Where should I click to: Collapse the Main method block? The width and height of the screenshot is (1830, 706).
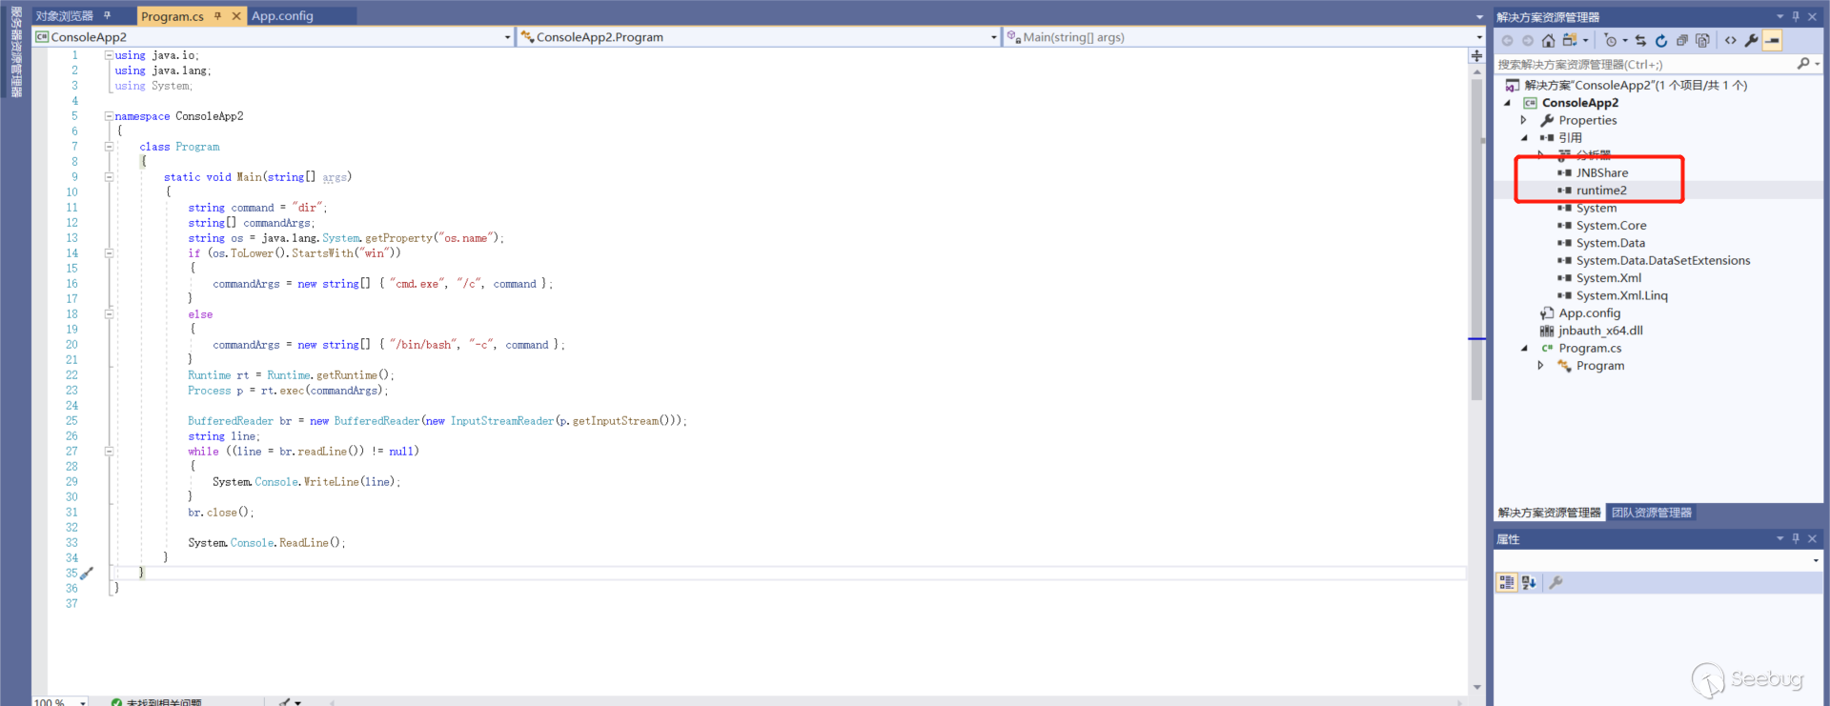tap(109, 177)
